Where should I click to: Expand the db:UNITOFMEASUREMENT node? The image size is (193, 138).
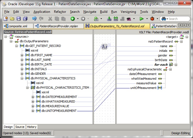point(33,111)
